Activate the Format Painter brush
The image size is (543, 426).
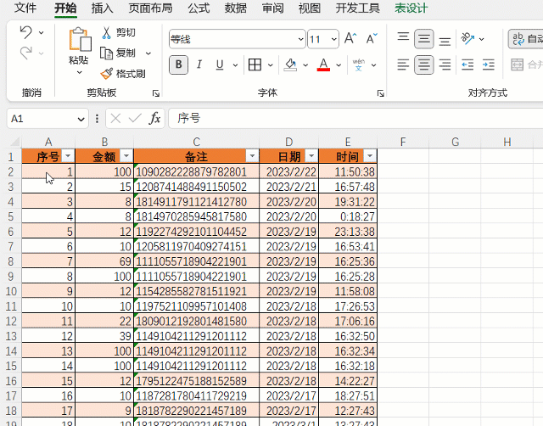[x=107, y=74]
